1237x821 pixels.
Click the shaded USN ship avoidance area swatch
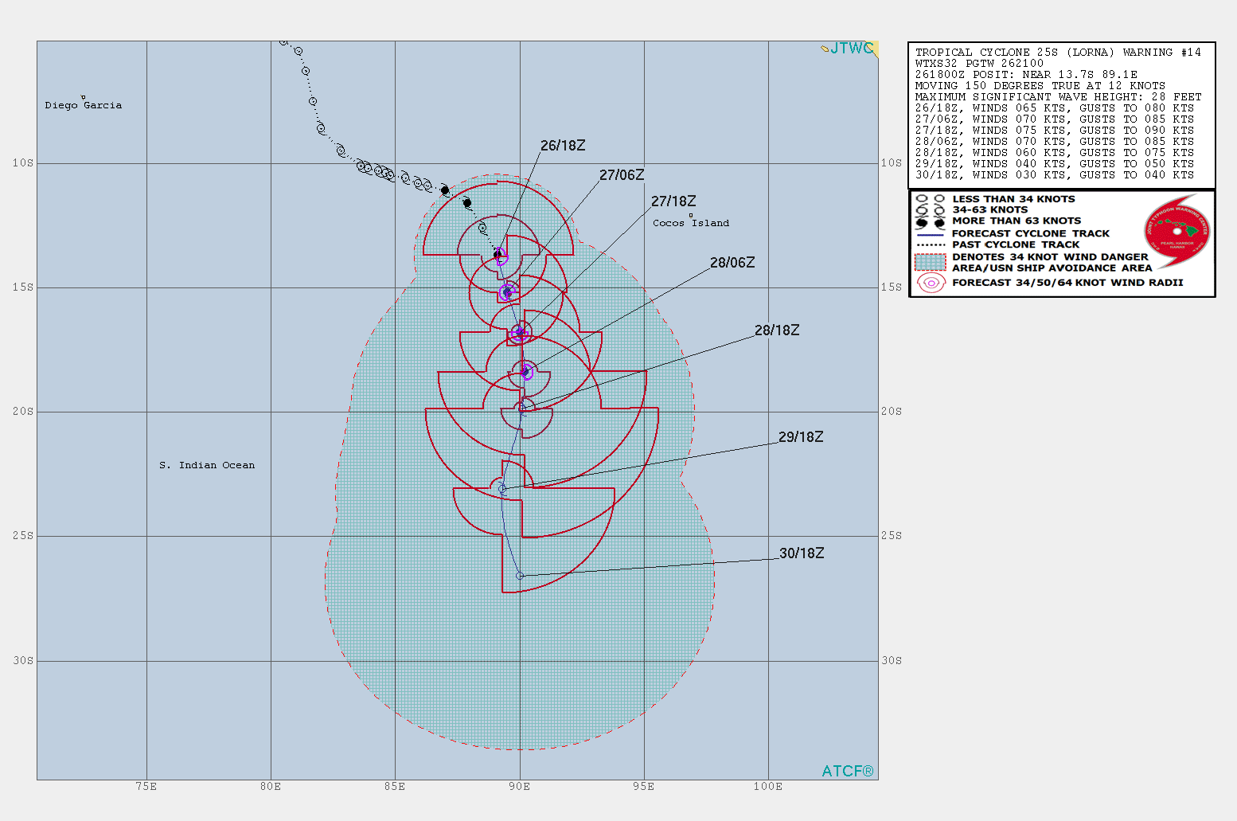930,262
